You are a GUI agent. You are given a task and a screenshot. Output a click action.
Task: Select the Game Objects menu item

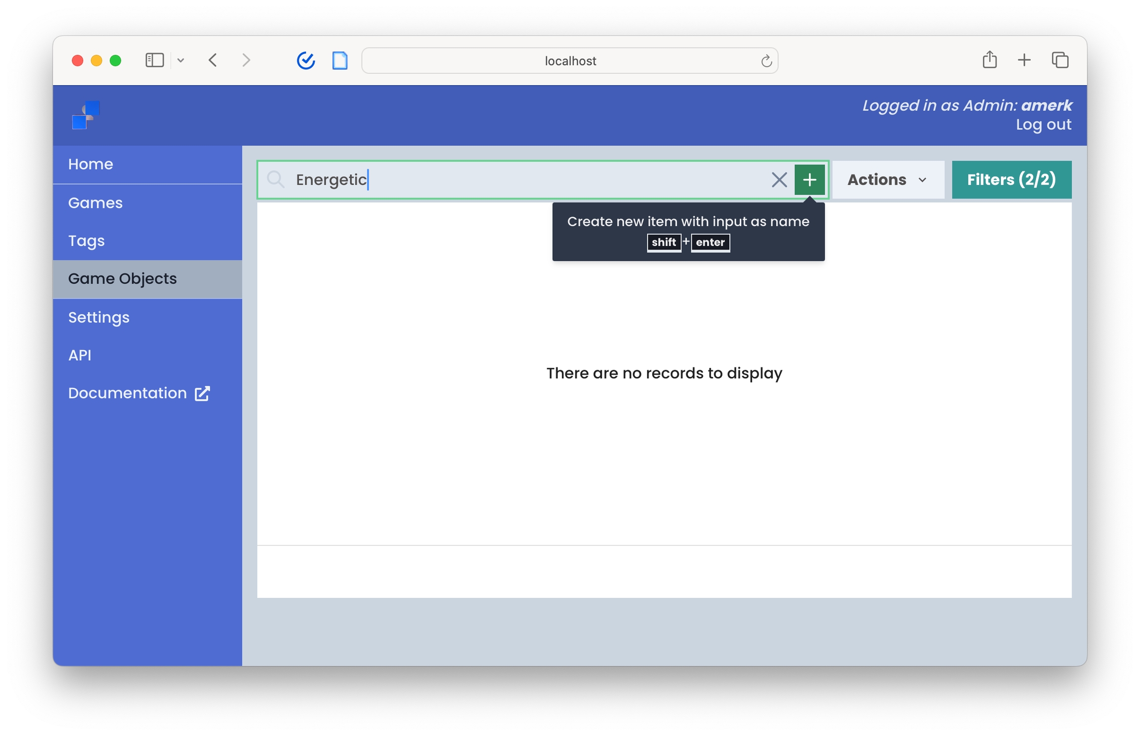pyautogui.click(x=147, y=279)
